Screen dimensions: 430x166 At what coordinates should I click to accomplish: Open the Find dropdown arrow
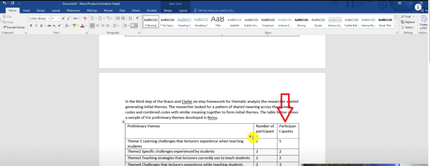414,17
